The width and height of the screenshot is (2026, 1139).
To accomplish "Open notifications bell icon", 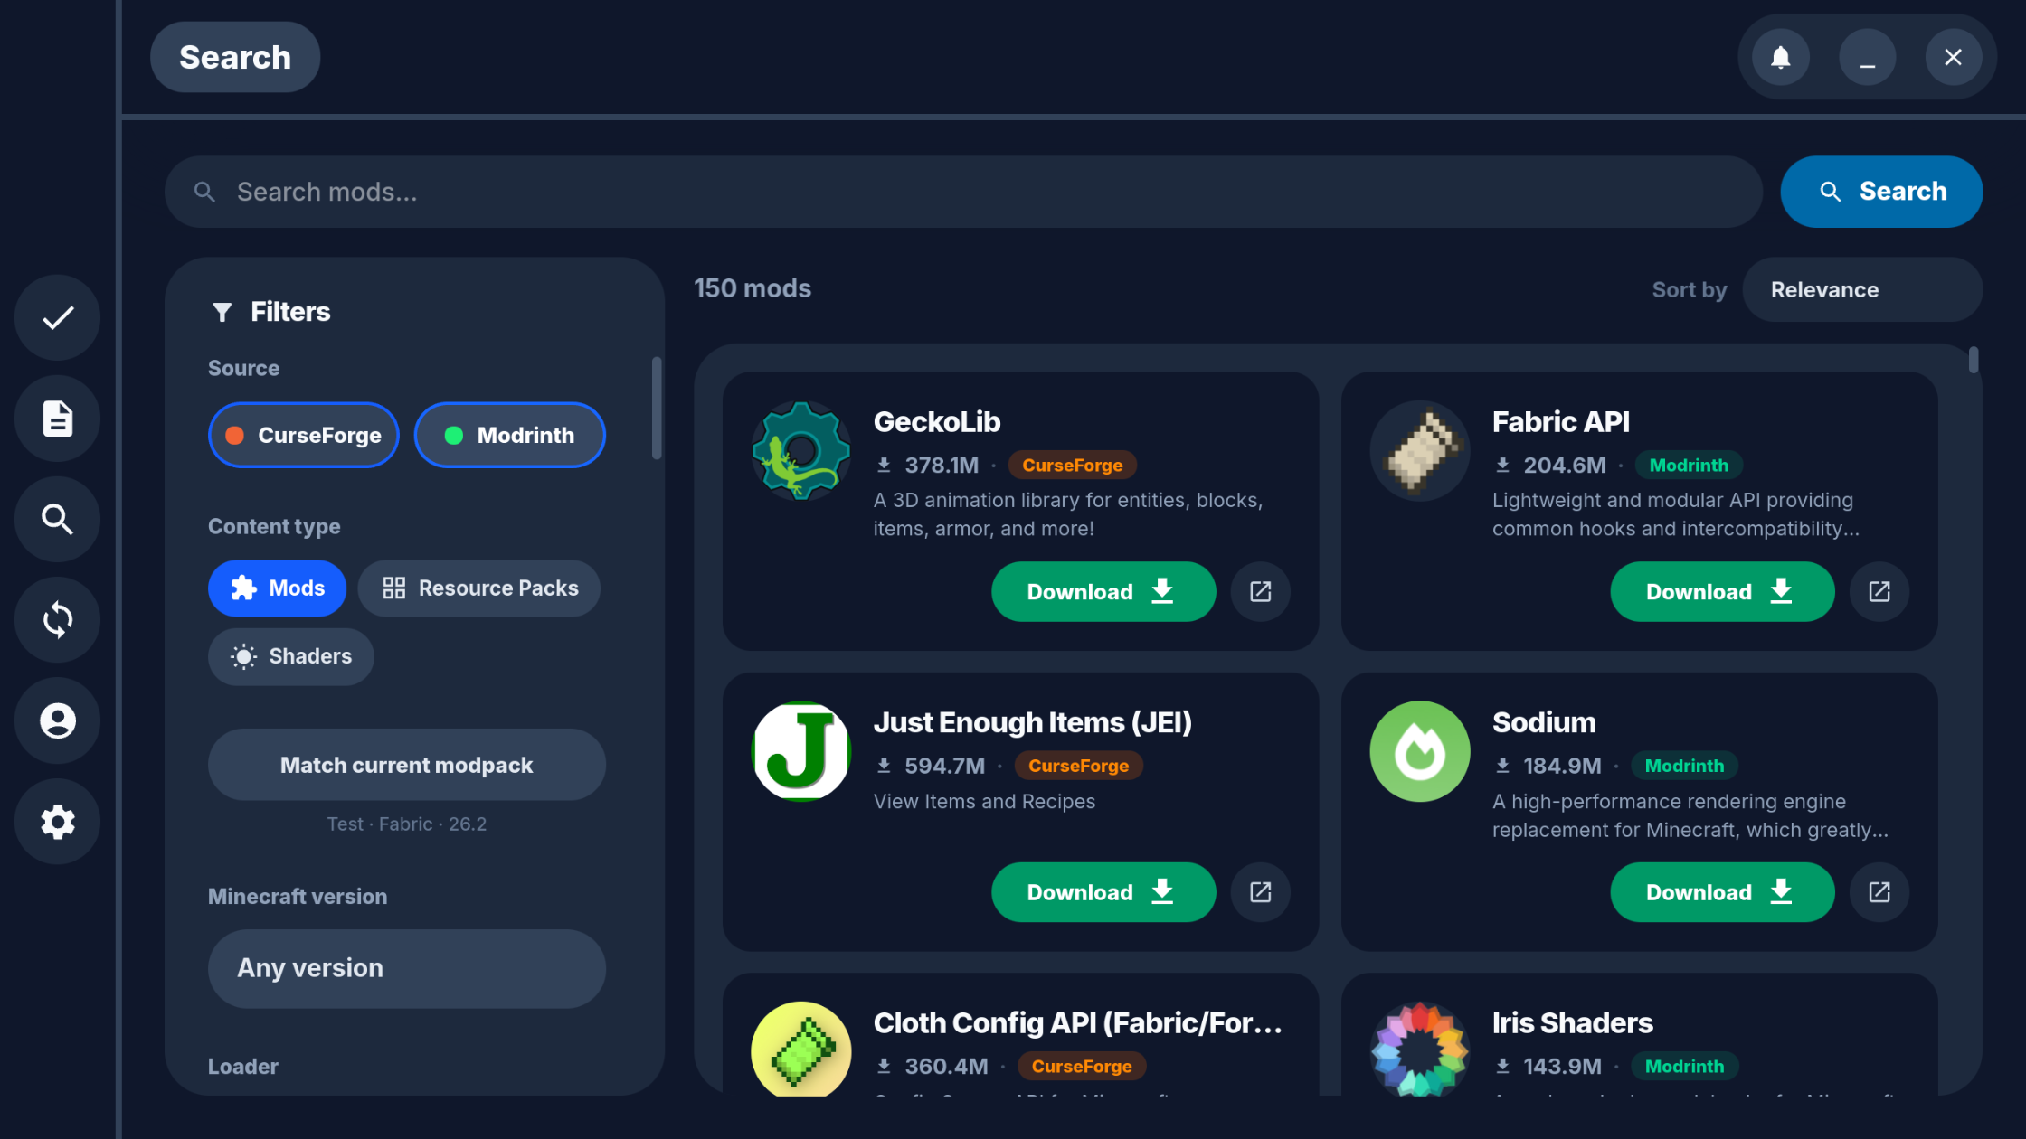I will (x=1780, y=57).
